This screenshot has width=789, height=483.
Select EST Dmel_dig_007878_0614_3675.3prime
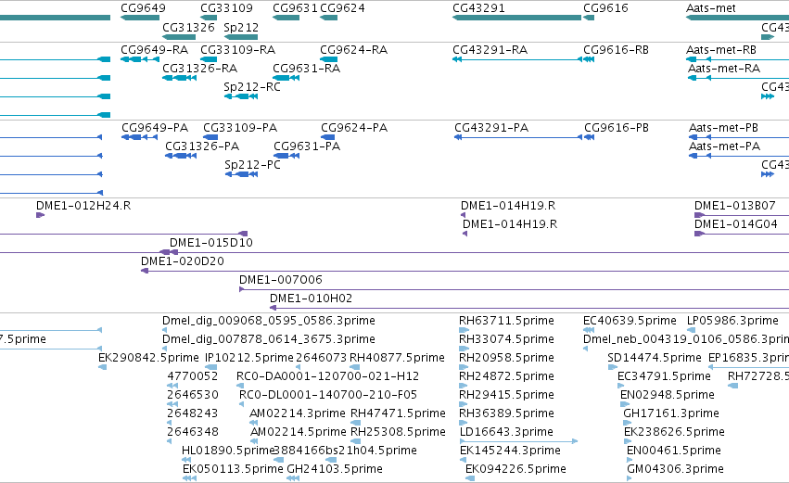269,339
